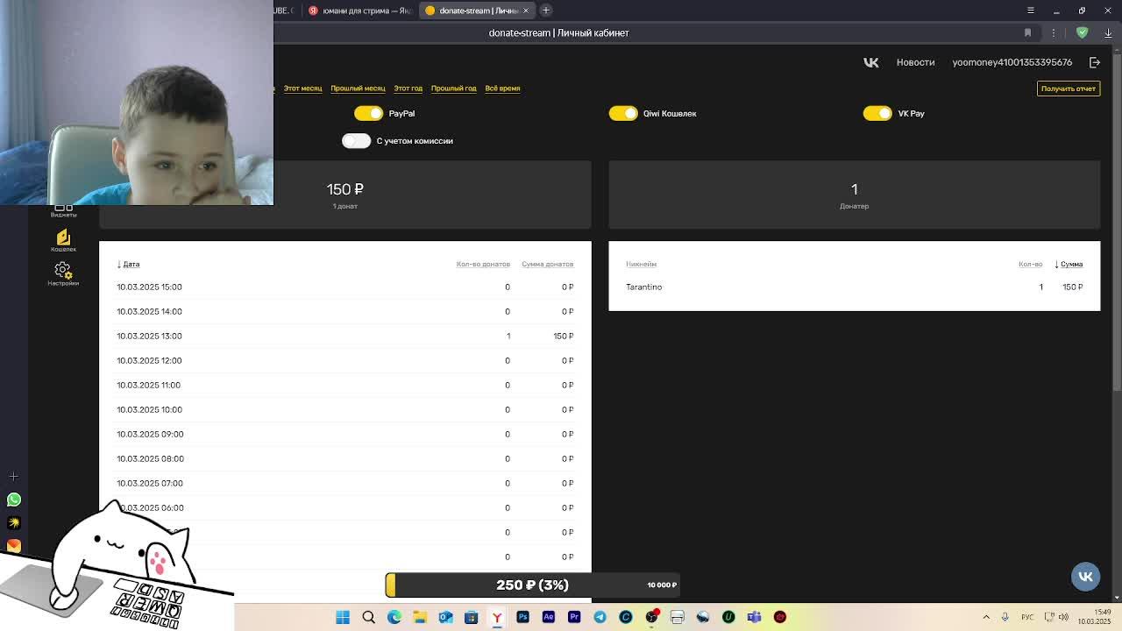This screenshot has height=631, width=1122.
Task: Select the Прошлый год period filter
Action: coord(453,89)
